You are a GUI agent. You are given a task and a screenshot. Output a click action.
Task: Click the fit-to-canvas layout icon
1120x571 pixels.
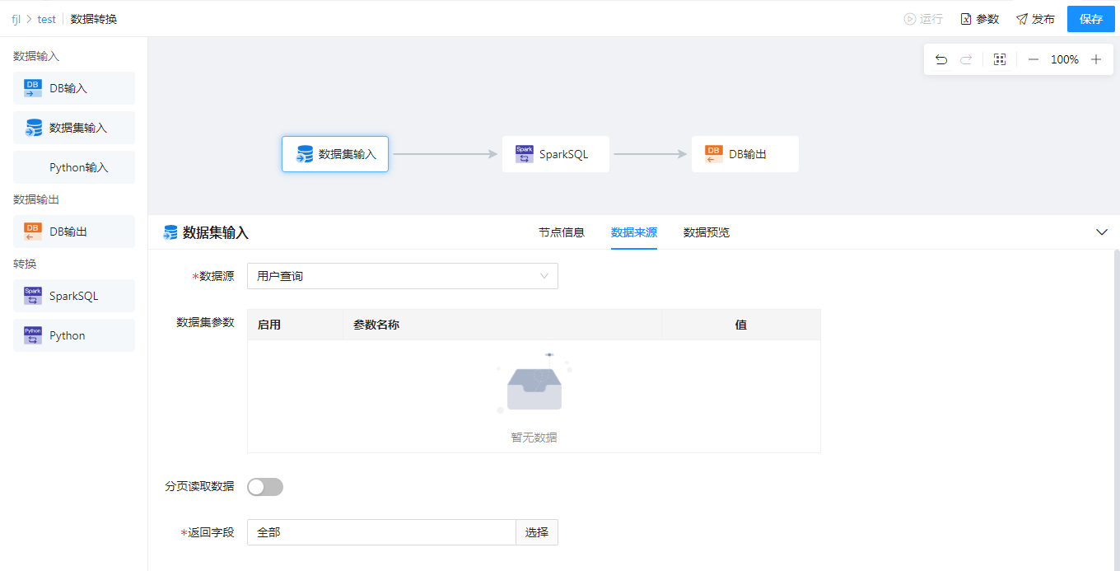[x=1000, y=59]
